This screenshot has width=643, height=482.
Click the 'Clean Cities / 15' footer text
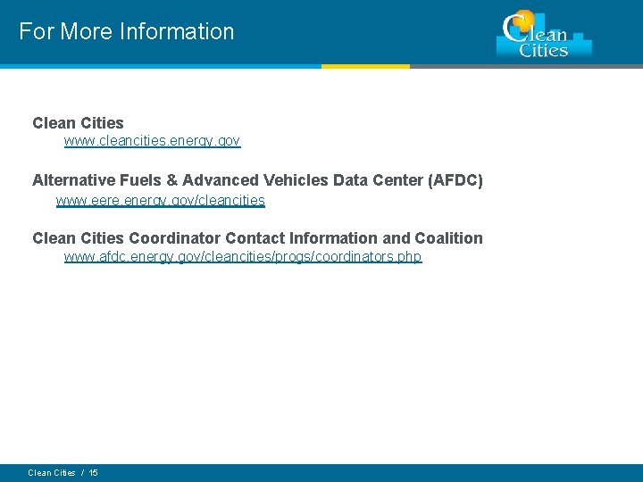pyautogui.click(x=63, y=472)
